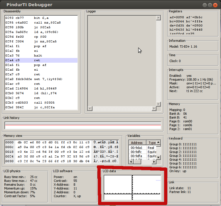Click register value de=fd35

click(x=177, y=26)
